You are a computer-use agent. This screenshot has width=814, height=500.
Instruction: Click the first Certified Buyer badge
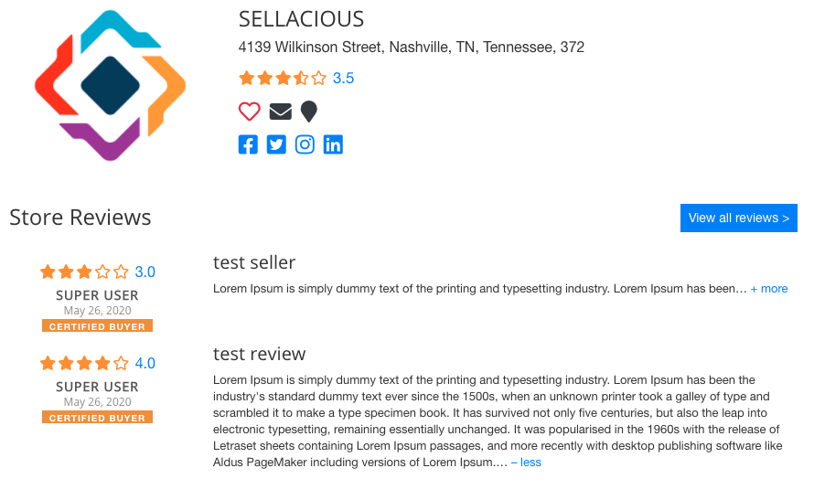click(97, 325)
